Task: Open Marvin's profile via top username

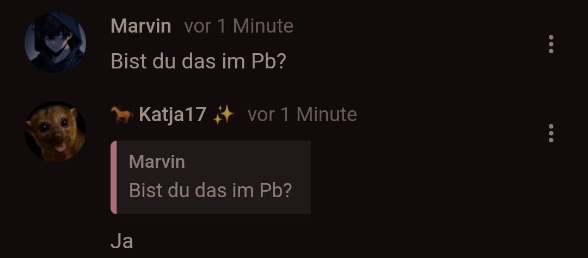Action: click(141, 26)
